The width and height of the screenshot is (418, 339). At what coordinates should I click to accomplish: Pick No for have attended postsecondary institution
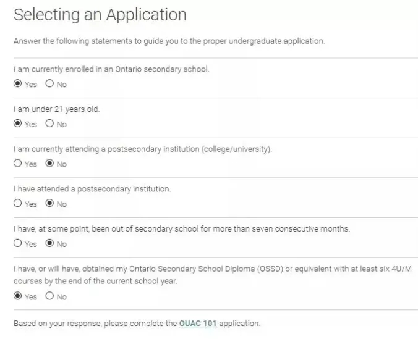49,203
